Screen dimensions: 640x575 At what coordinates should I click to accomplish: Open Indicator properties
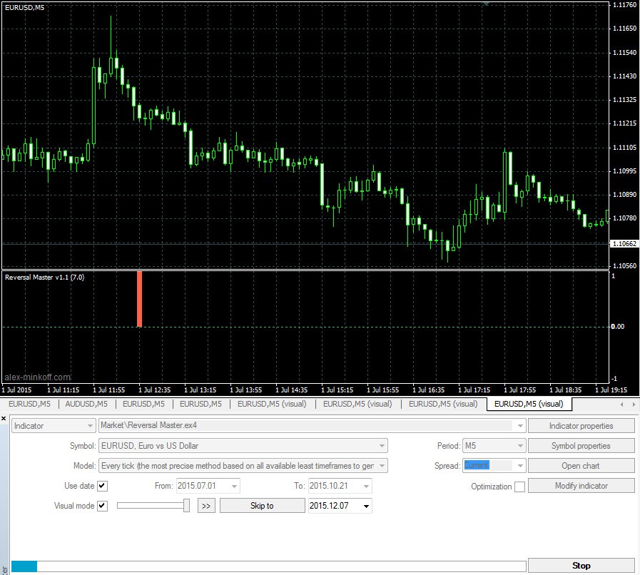pyautogui.click(x=581, y=425)
